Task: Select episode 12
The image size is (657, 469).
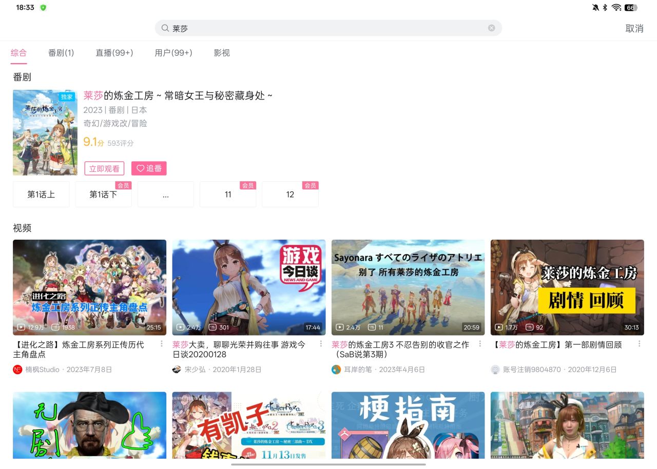Action: [290, 194]
